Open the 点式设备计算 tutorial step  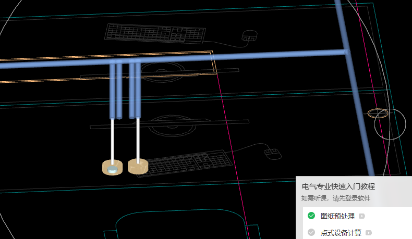(341, 232)
